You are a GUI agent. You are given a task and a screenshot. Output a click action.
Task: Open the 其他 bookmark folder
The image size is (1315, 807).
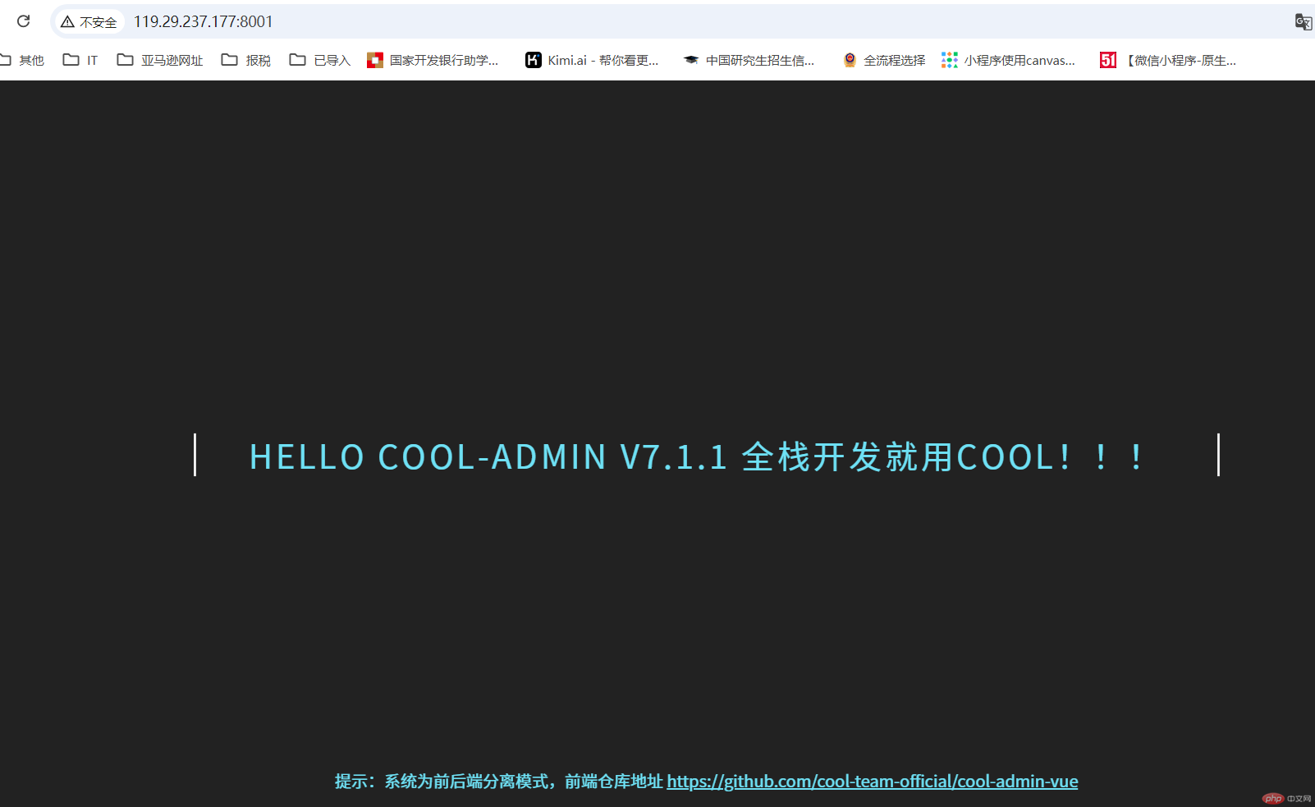coord(22,60)
